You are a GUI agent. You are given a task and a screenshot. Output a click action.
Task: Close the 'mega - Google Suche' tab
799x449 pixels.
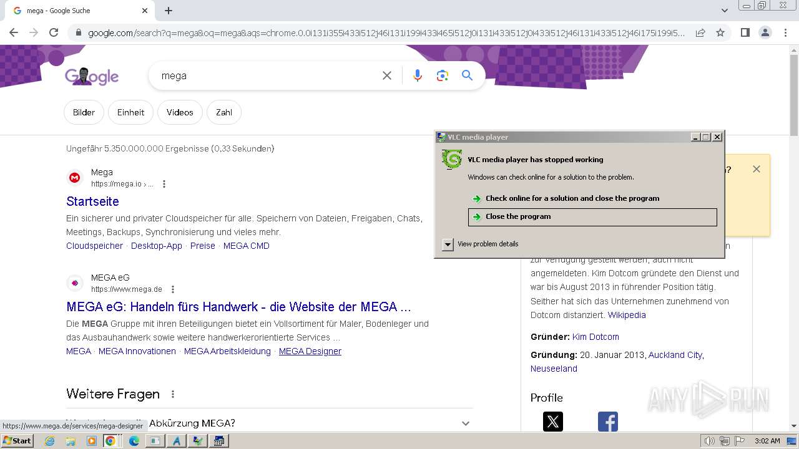point(145,11)
